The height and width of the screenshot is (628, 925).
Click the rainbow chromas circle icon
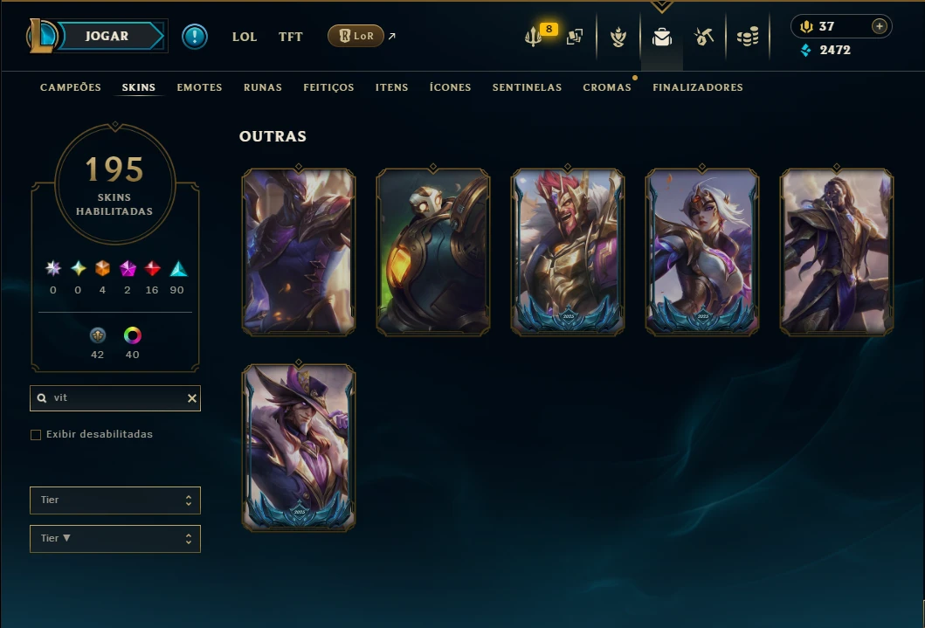point(132,335)
